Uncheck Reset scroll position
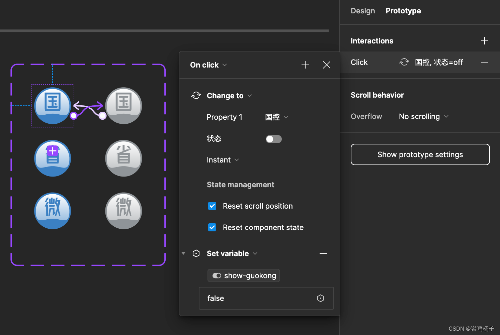Viewport: 500px width, 335px height. point(212,206)
